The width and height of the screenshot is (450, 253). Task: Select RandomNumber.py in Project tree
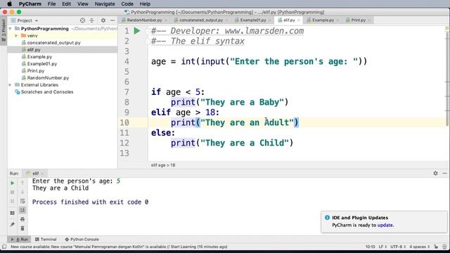tap(48, 78)
